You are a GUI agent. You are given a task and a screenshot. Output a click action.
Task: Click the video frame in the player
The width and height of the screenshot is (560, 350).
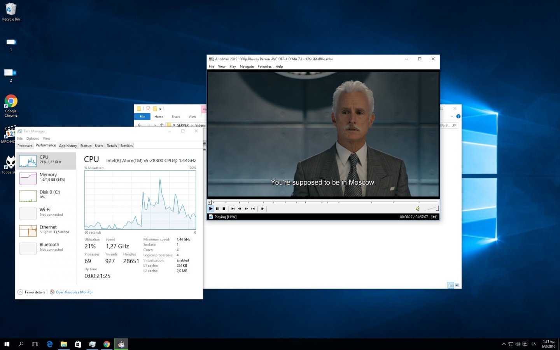coord(324,134)
